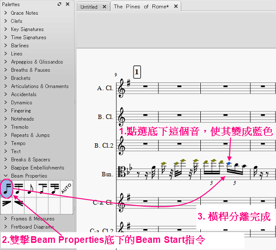Select the blue highlighted note in the Bsn. staff

pos(229,164)
